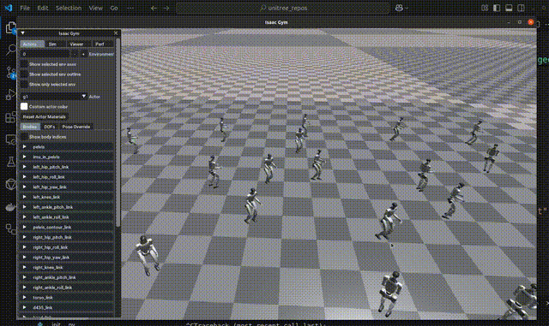Open the g1 Actor dropdown
Screen dimensions: 549x326
tap(53, 97)
